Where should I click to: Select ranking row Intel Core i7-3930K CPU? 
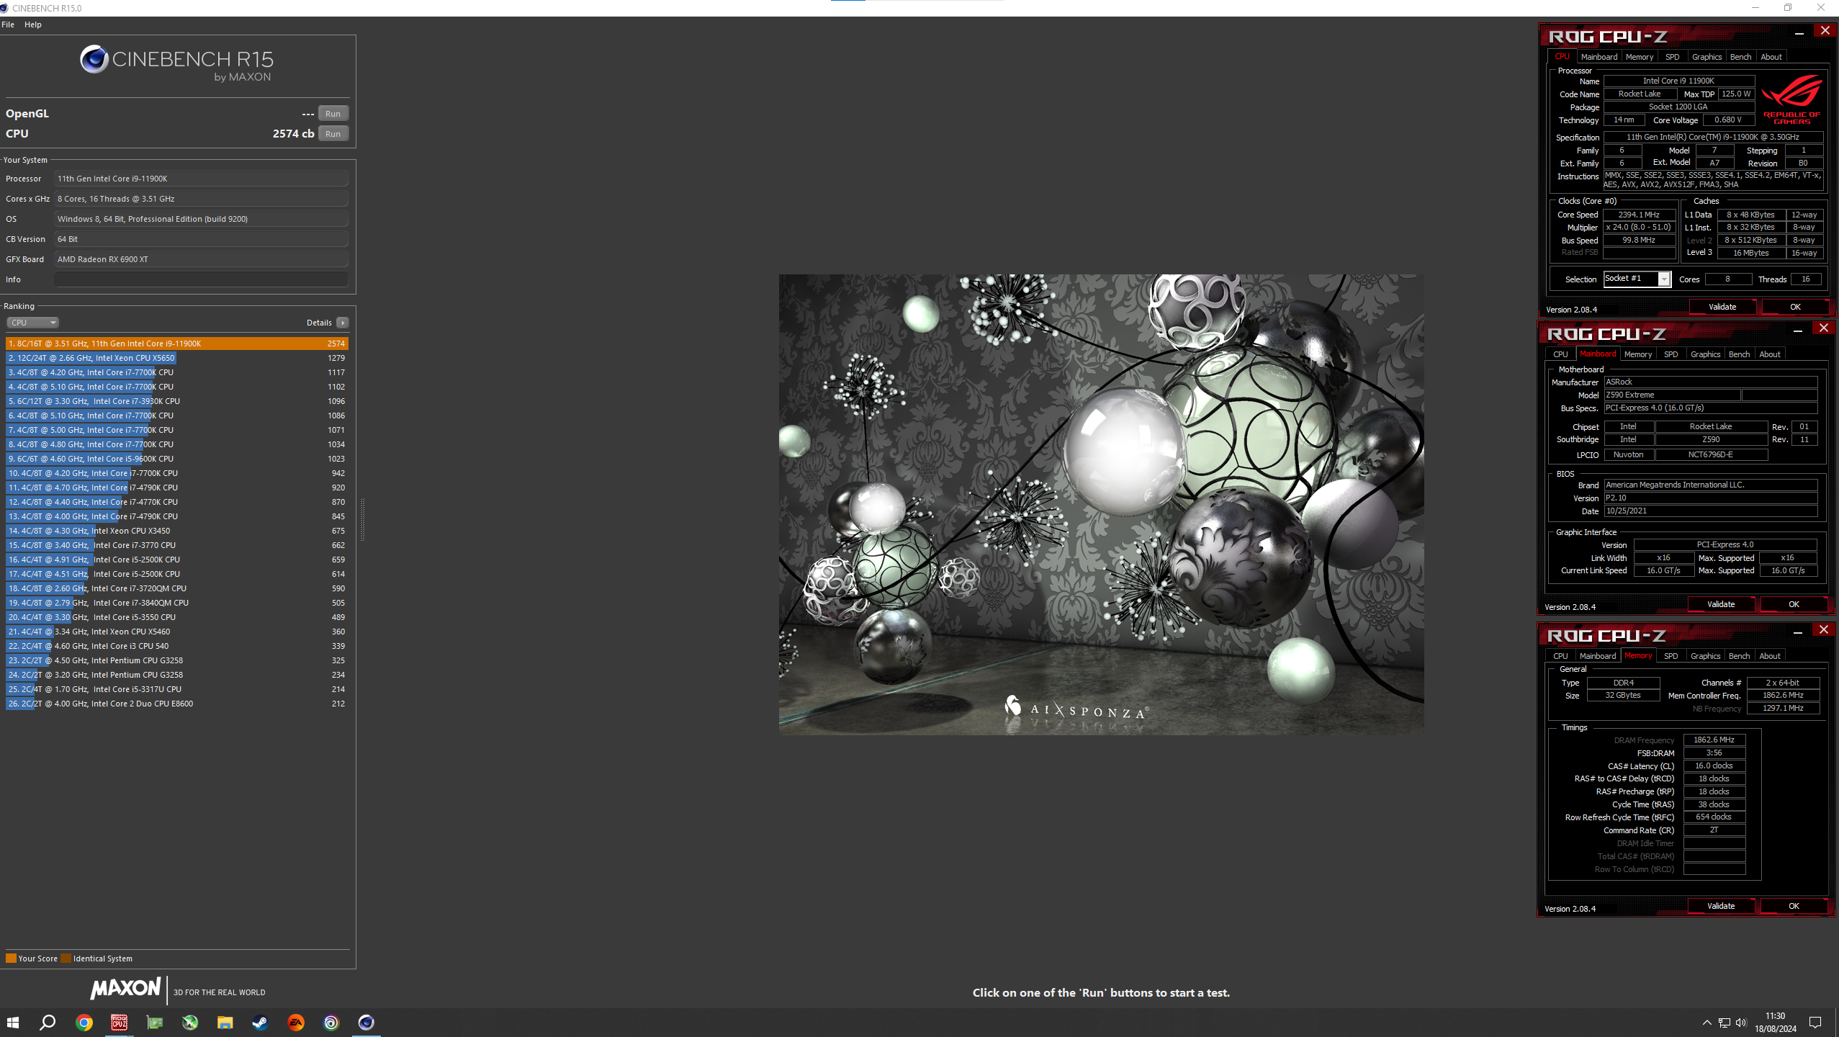coord(177,401)
